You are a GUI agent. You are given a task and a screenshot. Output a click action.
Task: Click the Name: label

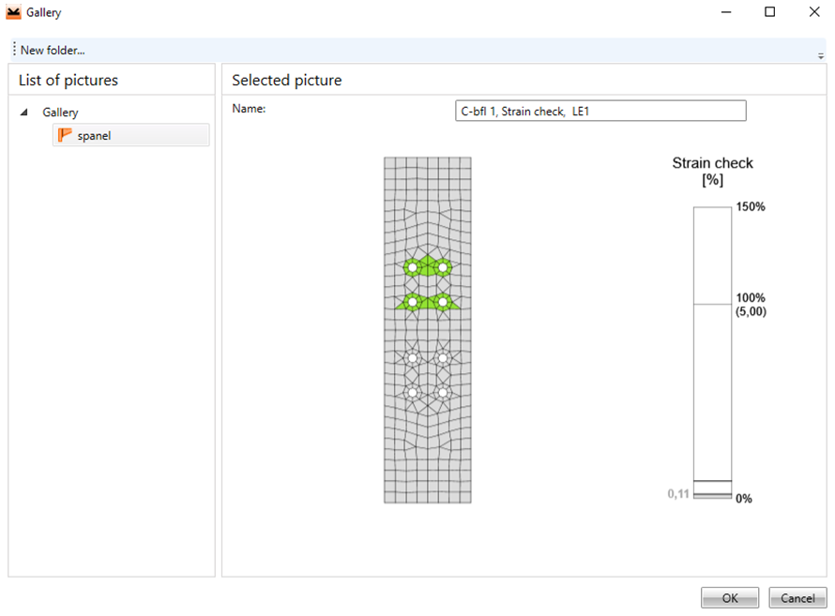249,109
